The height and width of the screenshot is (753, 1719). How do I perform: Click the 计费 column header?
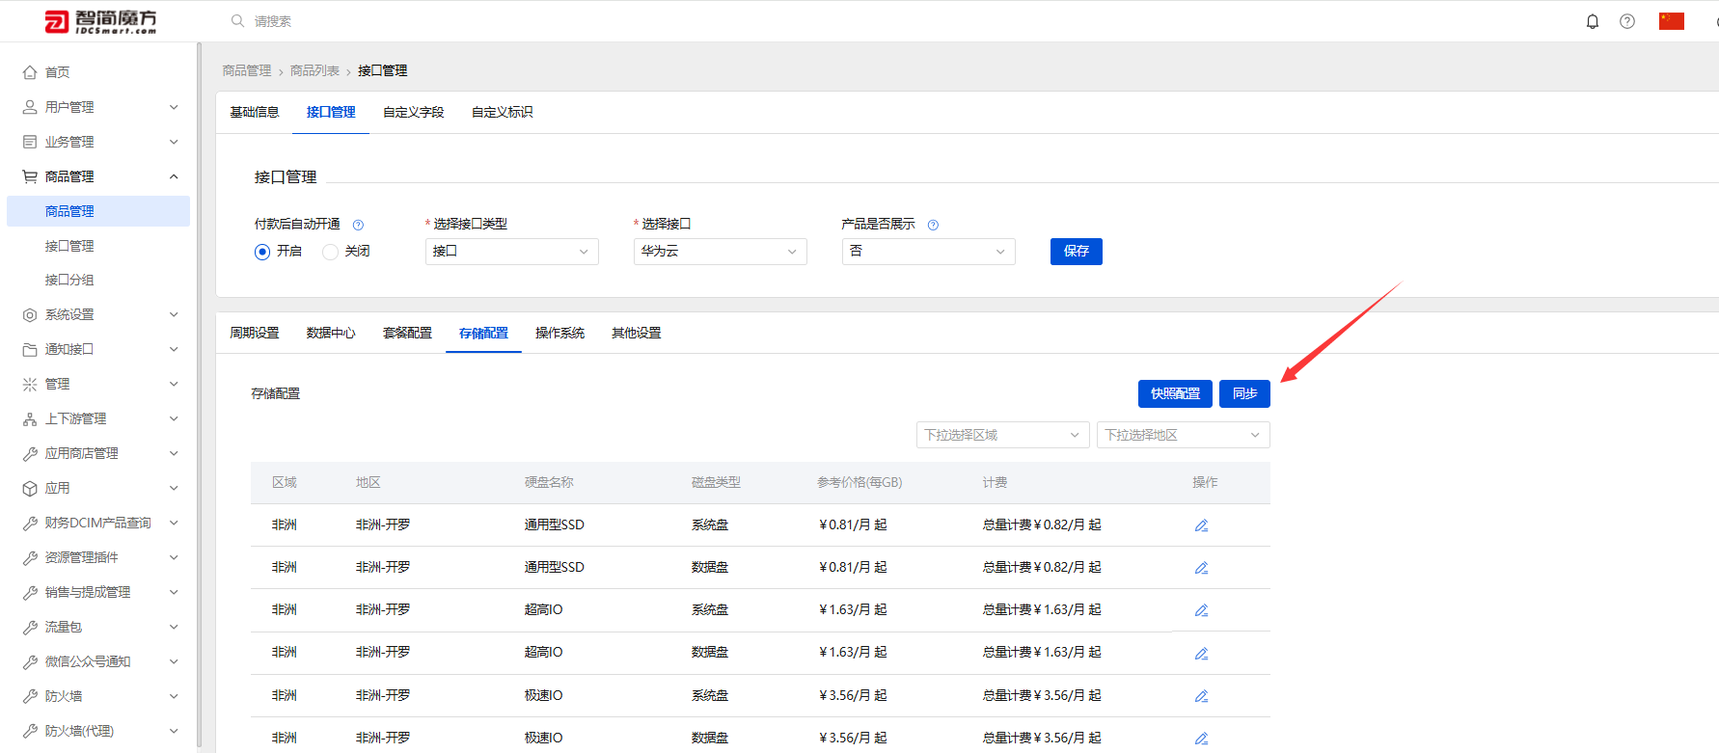tap(995, 483)
